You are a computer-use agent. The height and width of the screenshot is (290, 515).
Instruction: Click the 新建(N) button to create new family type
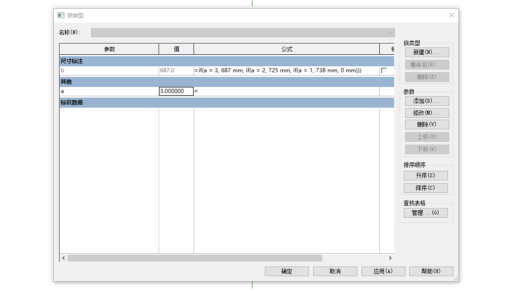click(427, 52)
